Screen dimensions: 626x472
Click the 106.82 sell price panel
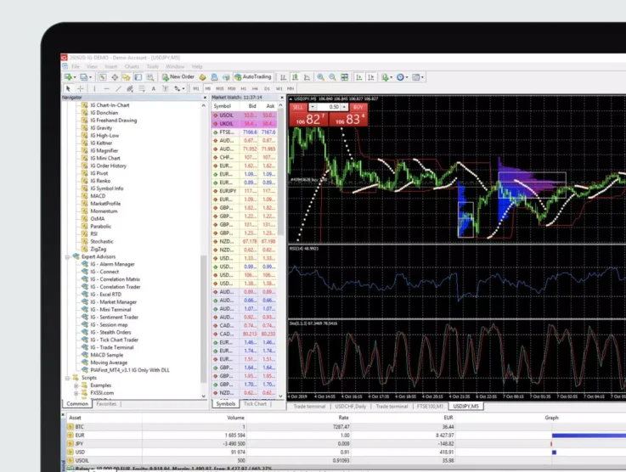[308, 119]
